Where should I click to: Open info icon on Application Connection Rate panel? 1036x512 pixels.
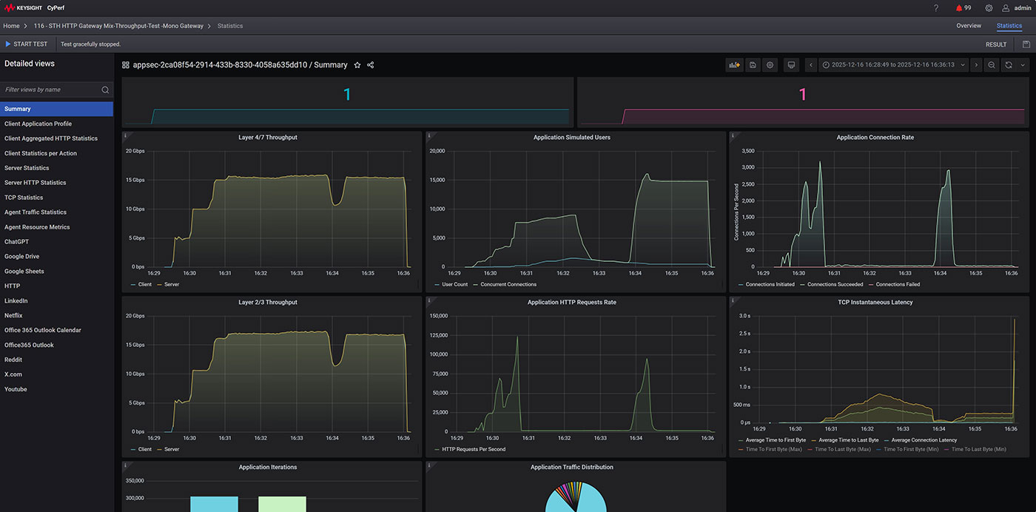pyautogui.click(x=733, y=135)
